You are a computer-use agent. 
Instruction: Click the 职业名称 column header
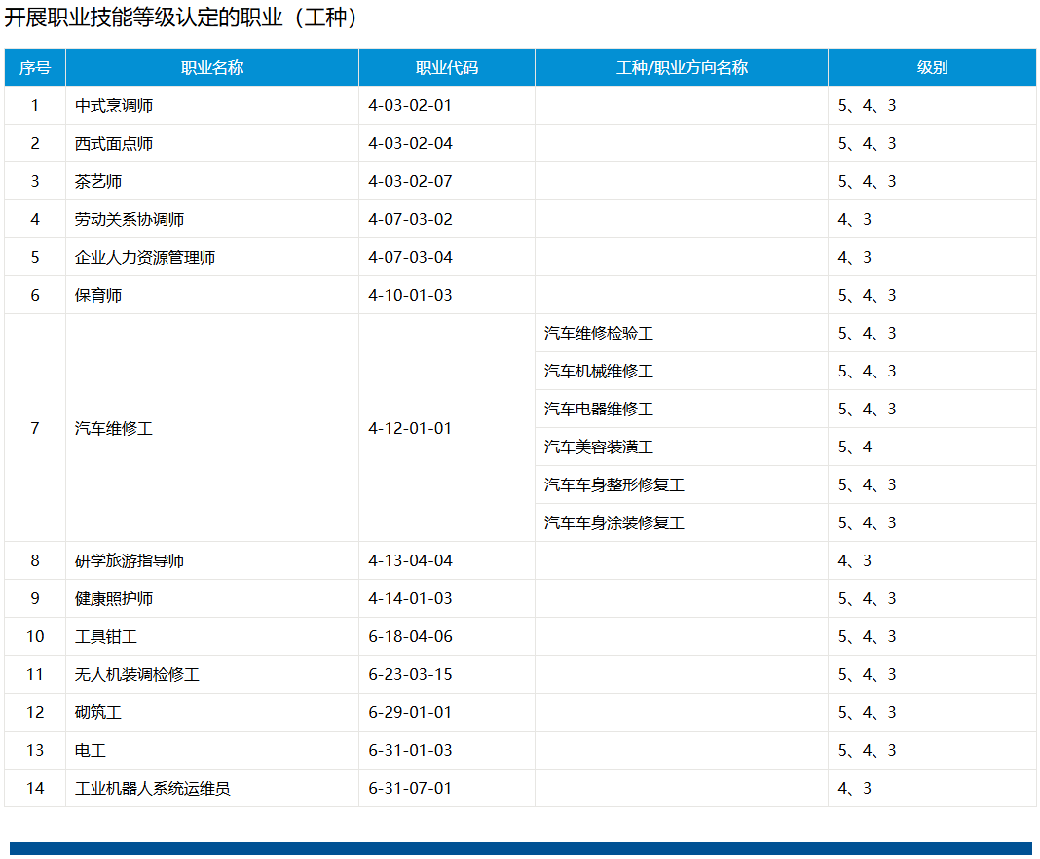click(x=212, y=67)
